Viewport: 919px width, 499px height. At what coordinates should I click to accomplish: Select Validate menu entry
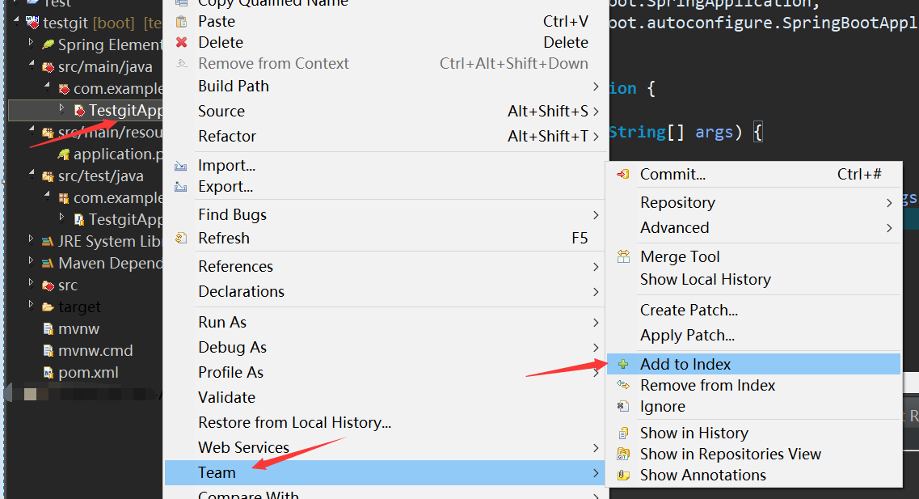click(x=385, y=398)
